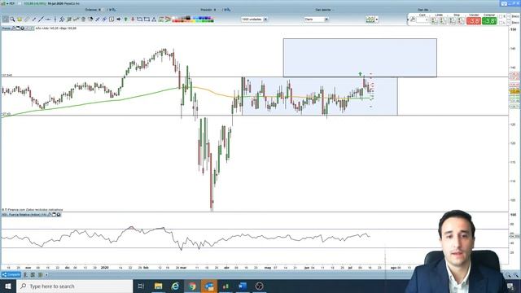Open Task View on the taskbar
This screenshot has width=521, height=293.
point(141,286)
